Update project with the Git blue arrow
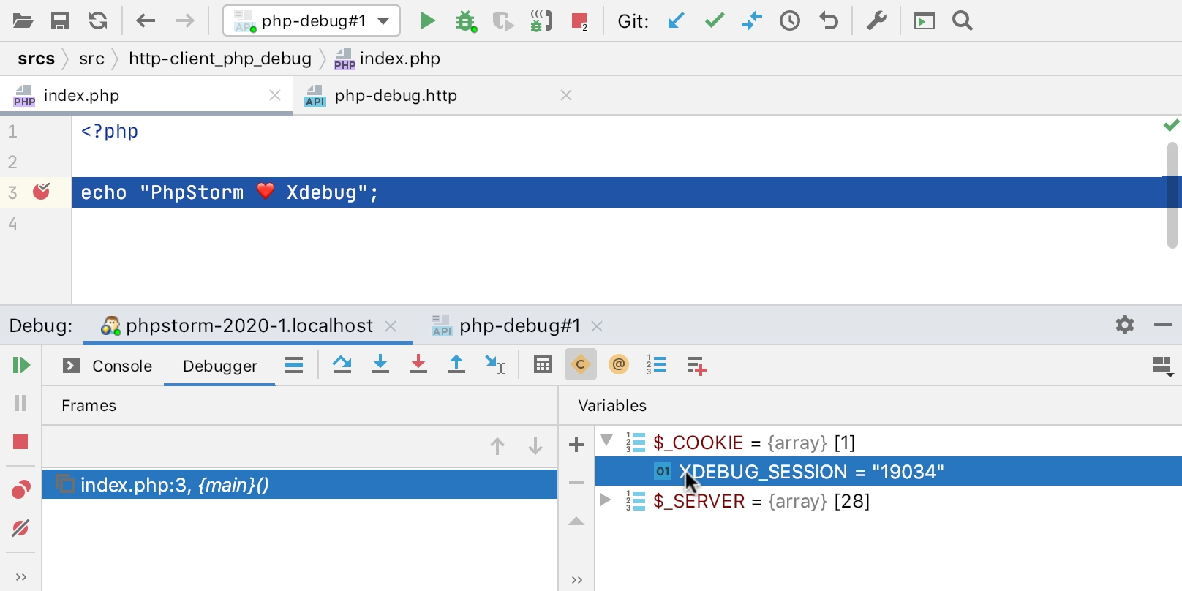The width and height of the screenshot is (1182, 591). tap(677, 21)
